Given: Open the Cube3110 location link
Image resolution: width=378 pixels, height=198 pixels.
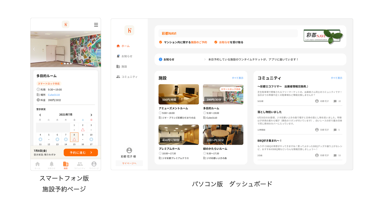Looking at the screenshot, I should pyautogui.click(x=54, y=95).
